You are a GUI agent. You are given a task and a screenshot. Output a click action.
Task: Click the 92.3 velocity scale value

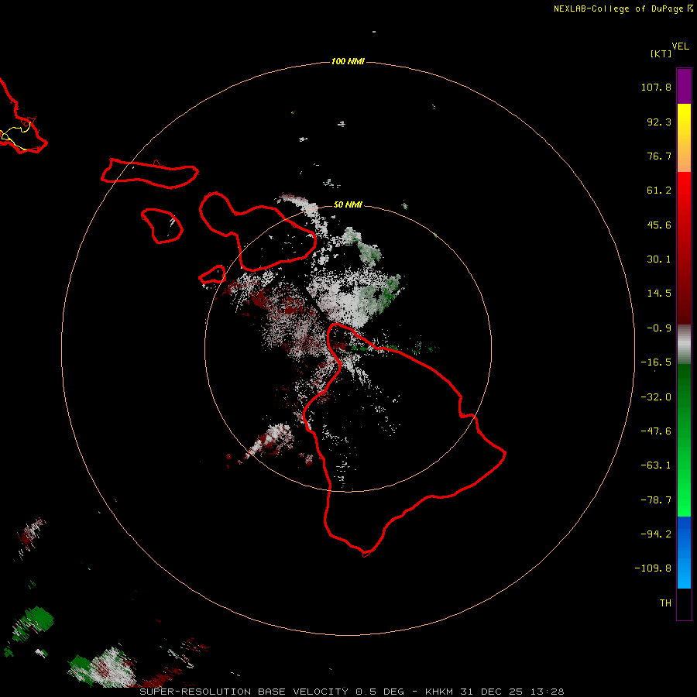pos(659,122)
